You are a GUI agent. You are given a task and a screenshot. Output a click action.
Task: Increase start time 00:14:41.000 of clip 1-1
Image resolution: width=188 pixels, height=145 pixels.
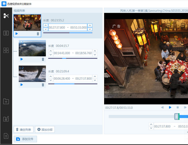[51, 51]
